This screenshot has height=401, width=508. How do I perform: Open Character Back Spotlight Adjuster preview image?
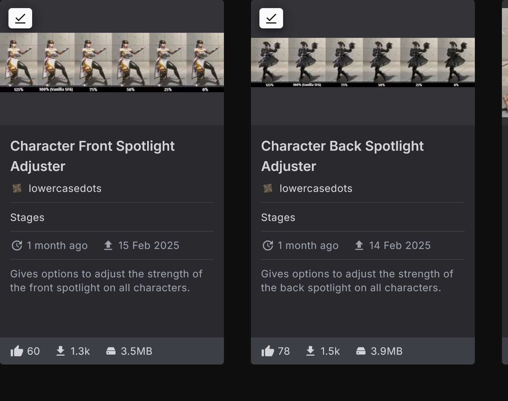click(363, 62)
